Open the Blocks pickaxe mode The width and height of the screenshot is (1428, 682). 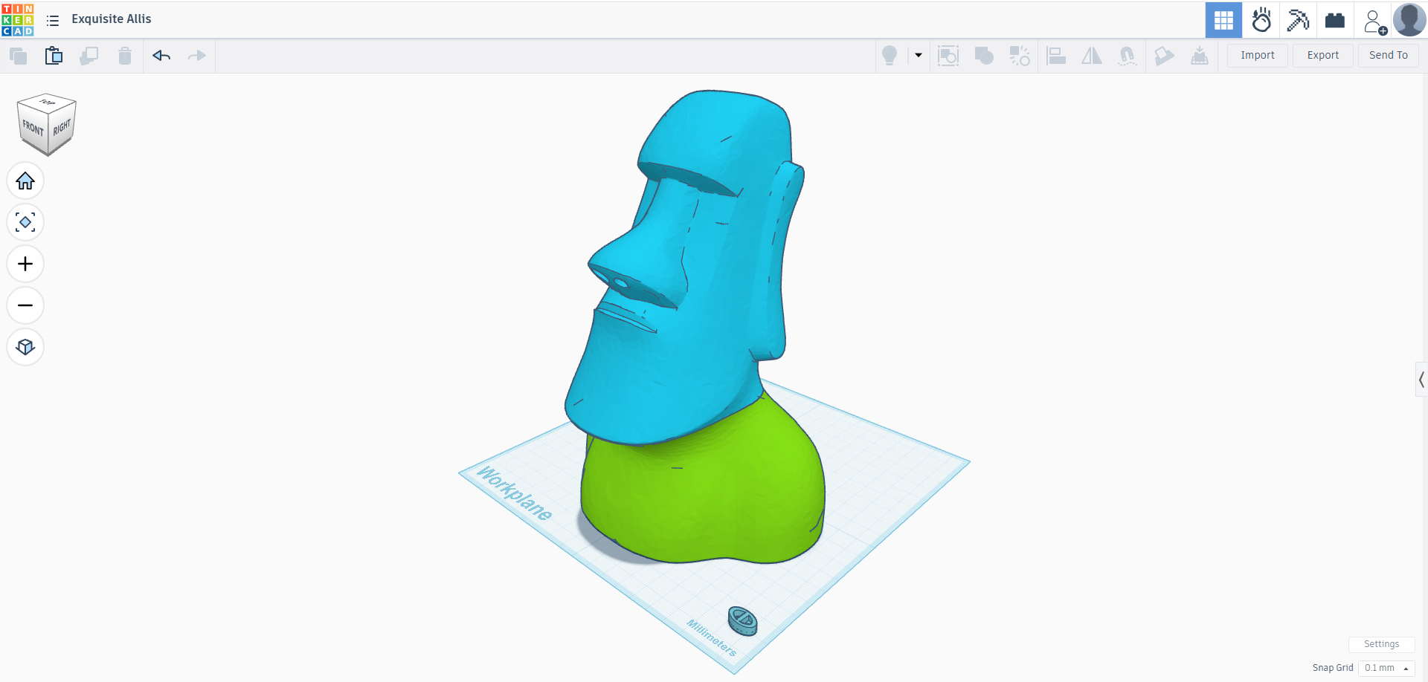point(1298,20)
